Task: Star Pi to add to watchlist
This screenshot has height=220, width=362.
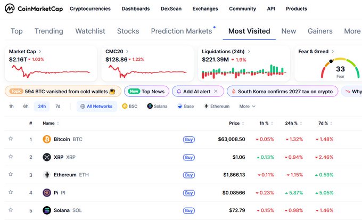Action: tap(11, 192)
